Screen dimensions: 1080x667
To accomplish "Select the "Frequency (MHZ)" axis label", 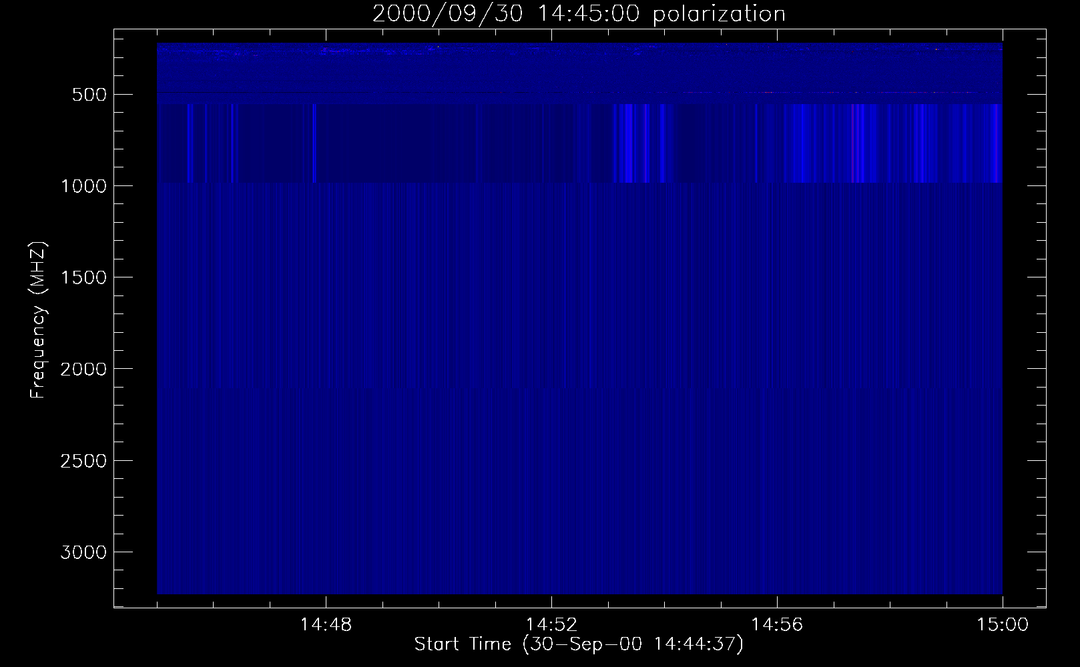I will coord(38,320).
